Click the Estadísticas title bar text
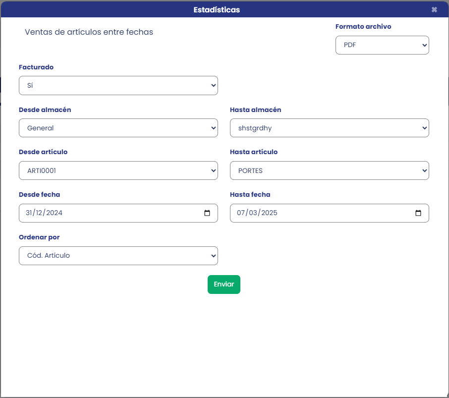 (217, 9)
